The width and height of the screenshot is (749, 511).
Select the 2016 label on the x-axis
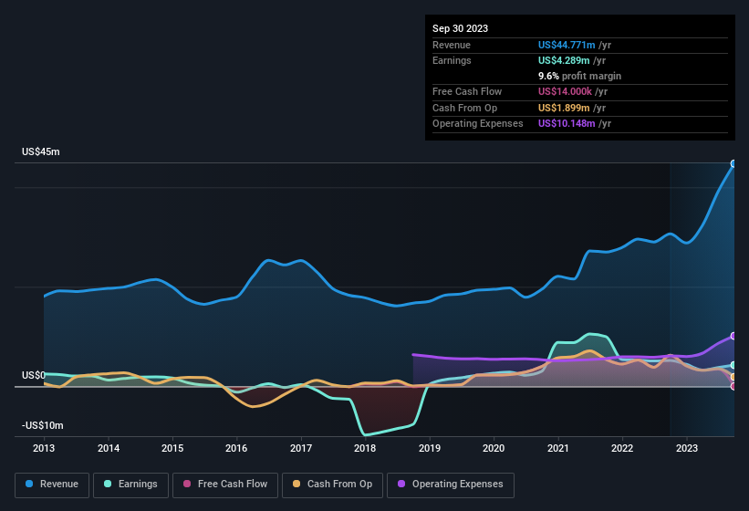[236, 448]
